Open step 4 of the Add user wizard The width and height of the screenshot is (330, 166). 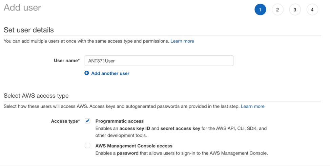[312, 10]
